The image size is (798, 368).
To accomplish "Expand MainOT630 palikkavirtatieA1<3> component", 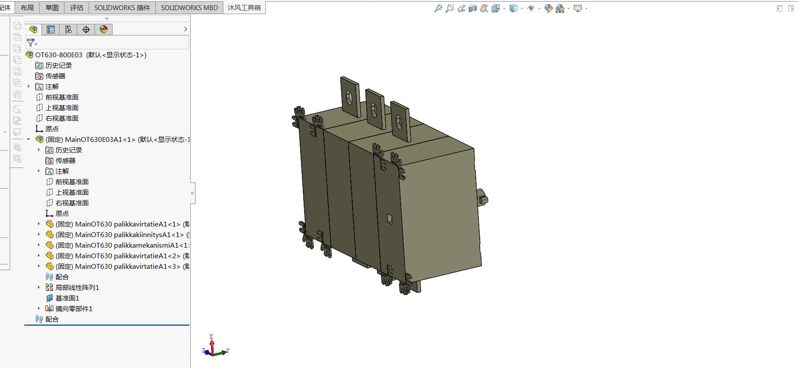I will coord(39,266).
